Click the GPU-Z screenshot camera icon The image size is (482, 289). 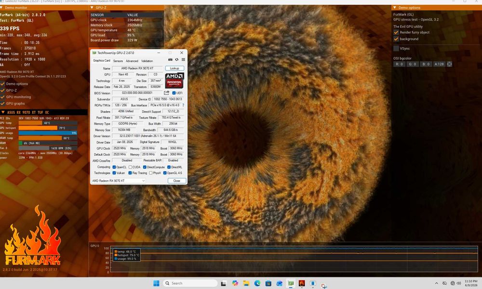pyautogui.click(x=170, y=60)
